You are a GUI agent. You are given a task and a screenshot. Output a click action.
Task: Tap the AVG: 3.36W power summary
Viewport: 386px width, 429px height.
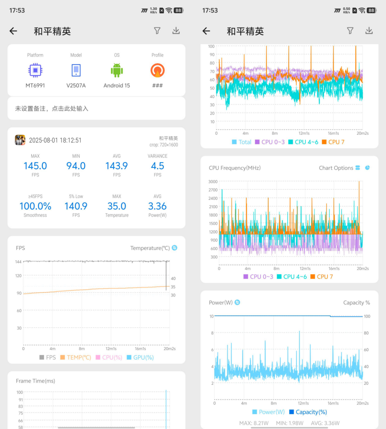pos(325,423)
